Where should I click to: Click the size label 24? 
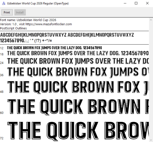coord(2,63)
